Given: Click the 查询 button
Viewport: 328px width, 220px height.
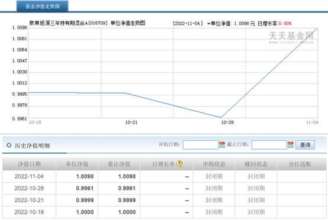Looking at the screenshot, I should 305,145.
